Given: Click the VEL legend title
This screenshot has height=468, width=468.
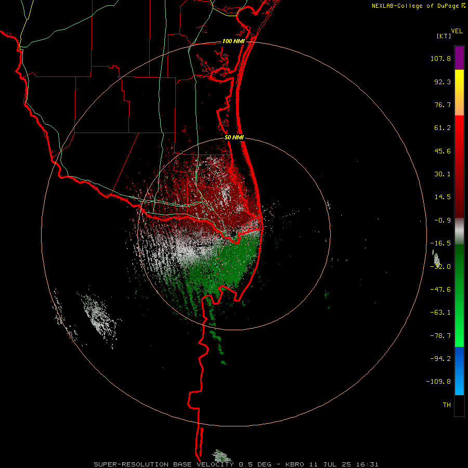Looking at the screenshot, I should [457, 31].
